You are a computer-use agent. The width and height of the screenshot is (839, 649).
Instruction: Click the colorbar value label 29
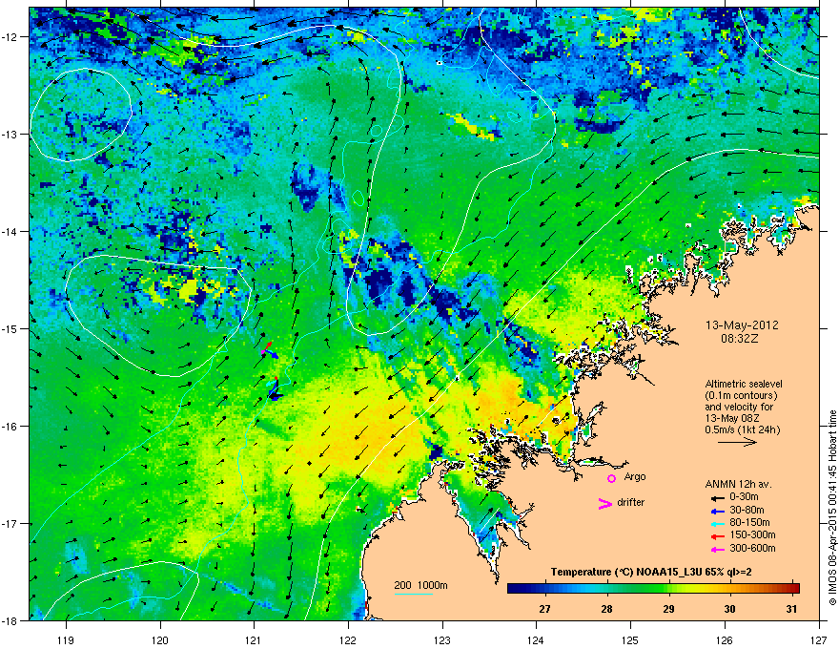667,609
